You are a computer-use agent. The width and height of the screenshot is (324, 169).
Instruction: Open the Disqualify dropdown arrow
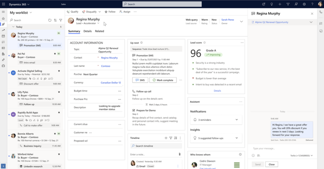tap(100, 12)
